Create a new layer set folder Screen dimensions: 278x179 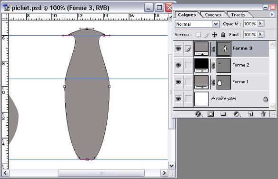[x=223, y=114]
